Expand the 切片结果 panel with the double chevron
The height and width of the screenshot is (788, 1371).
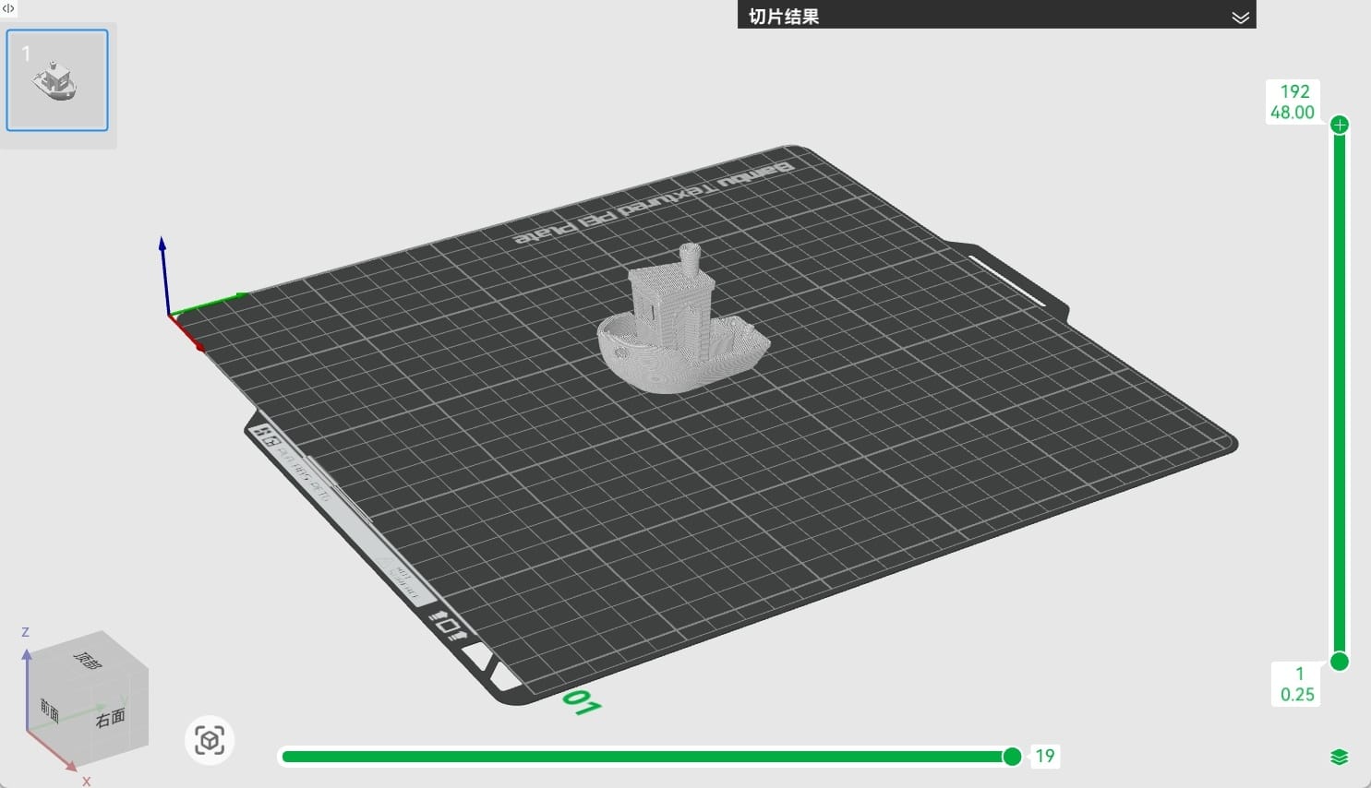[x=1240, y=17]
